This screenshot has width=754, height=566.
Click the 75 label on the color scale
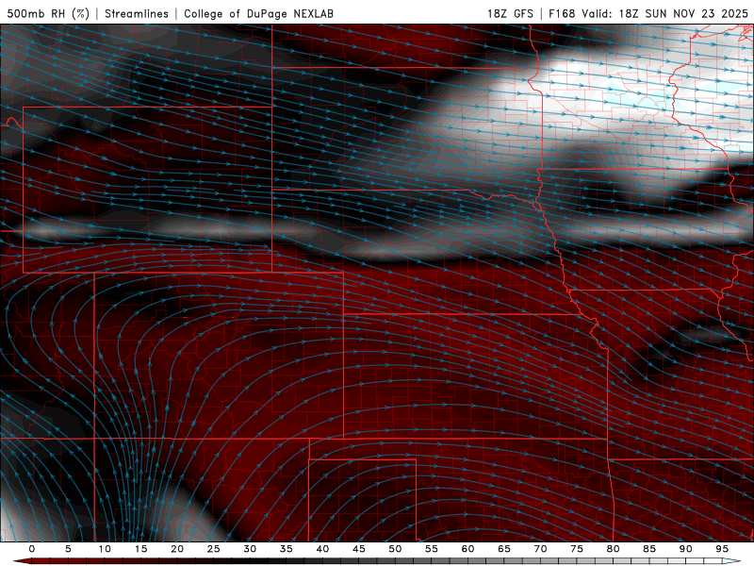pyautogui.click(x=577, y=549)
